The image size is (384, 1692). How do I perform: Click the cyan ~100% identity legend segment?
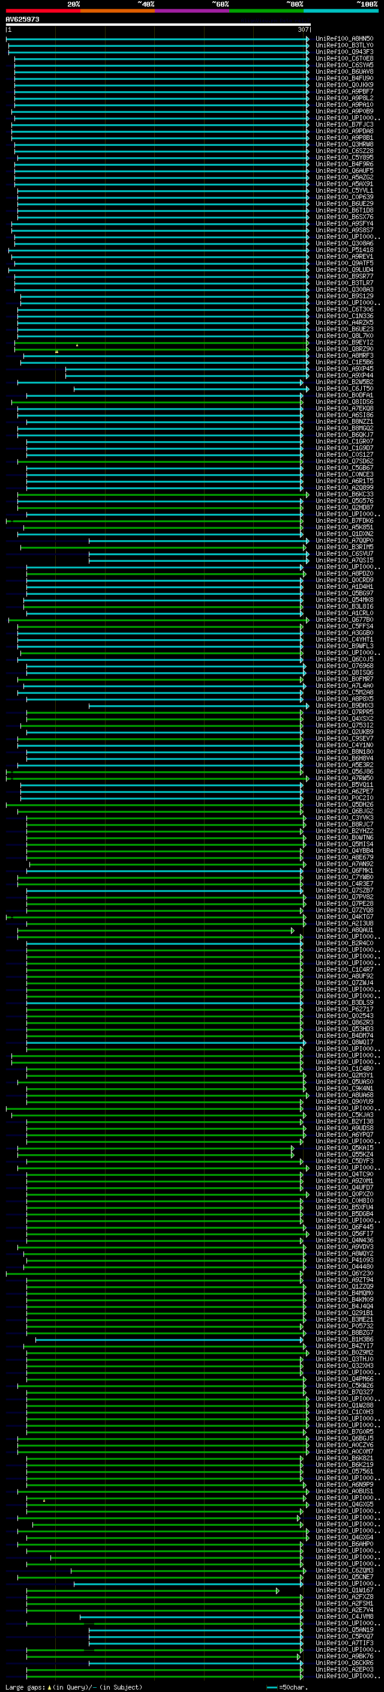coord(341,11)
